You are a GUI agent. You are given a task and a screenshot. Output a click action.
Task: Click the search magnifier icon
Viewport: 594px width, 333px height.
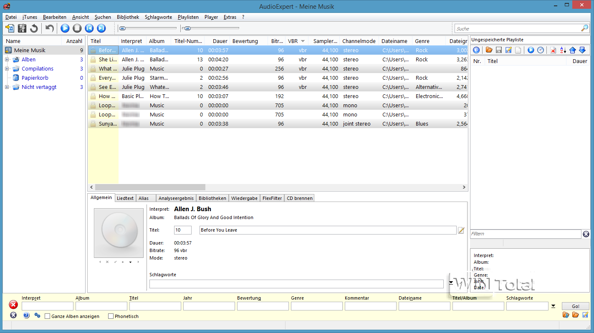(584, 28)
